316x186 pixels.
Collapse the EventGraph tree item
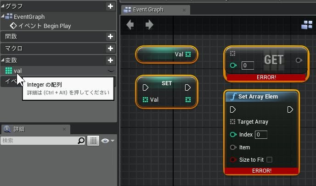click(3, 17)
